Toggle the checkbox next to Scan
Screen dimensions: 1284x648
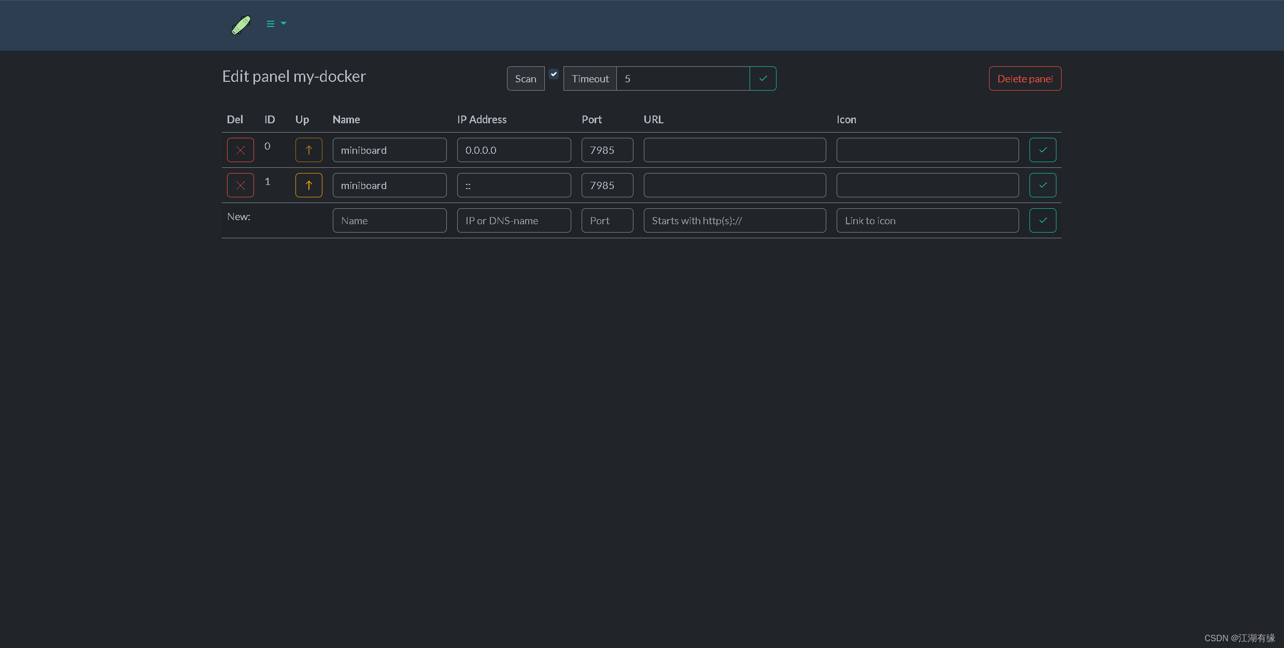(x=554, y=74)
